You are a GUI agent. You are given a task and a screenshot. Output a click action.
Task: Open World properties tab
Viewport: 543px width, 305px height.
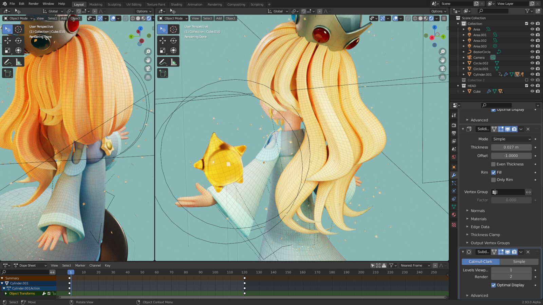(454, 157)
